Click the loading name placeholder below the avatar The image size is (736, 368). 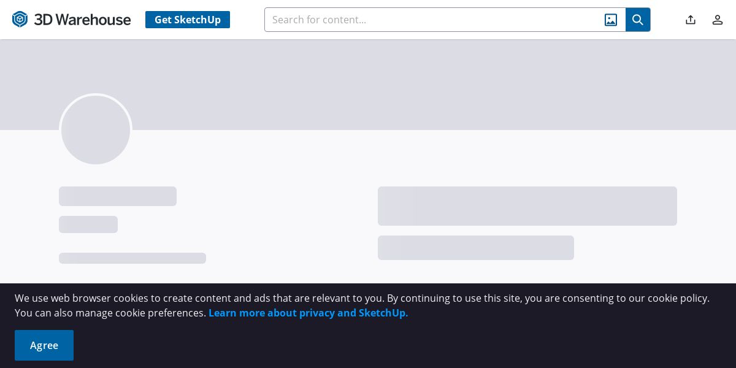(118, 196)
